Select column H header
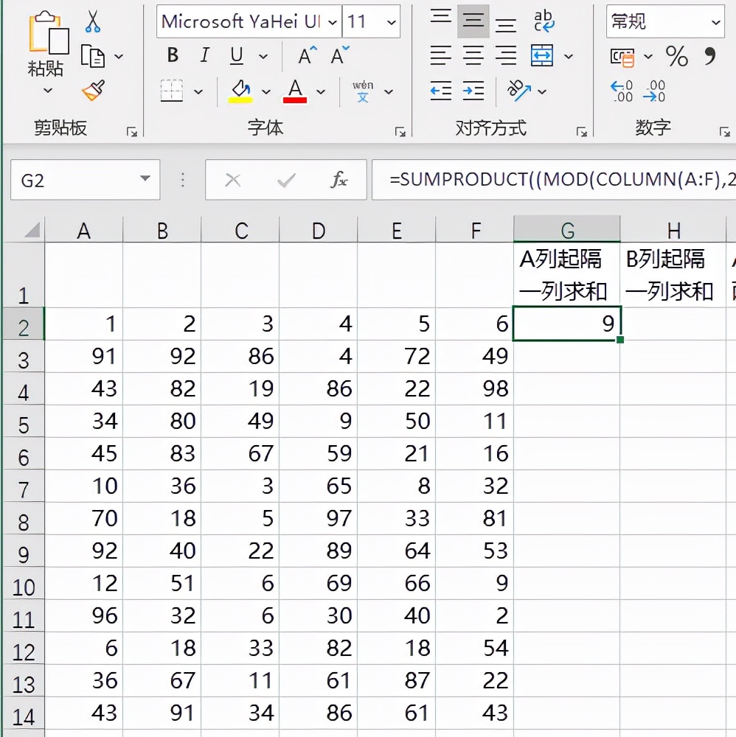The height and width of the screenshot is (737, 736). click(673, 230)
